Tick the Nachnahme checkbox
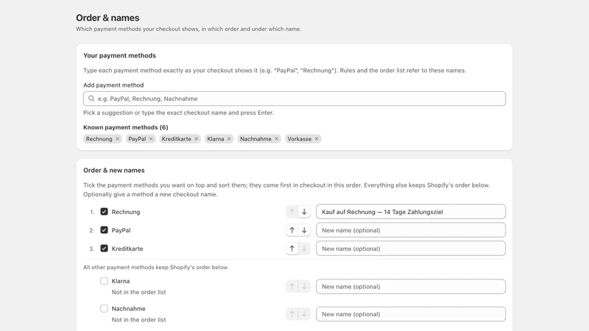This screenshot has width=589, height=331. (104, 308)
